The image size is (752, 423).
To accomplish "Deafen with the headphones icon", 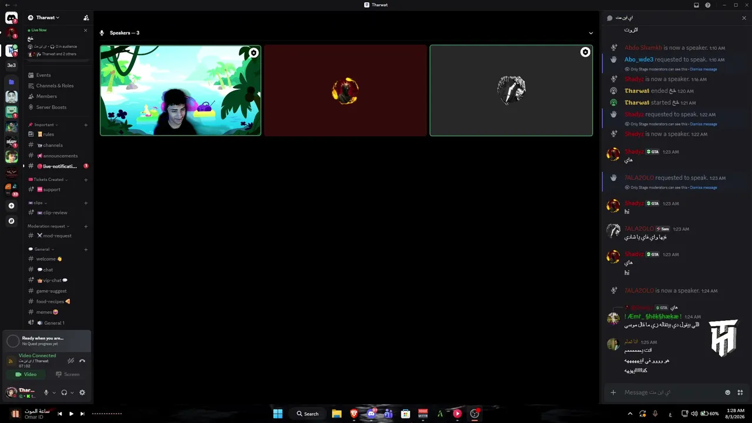I will coord(64,392).
